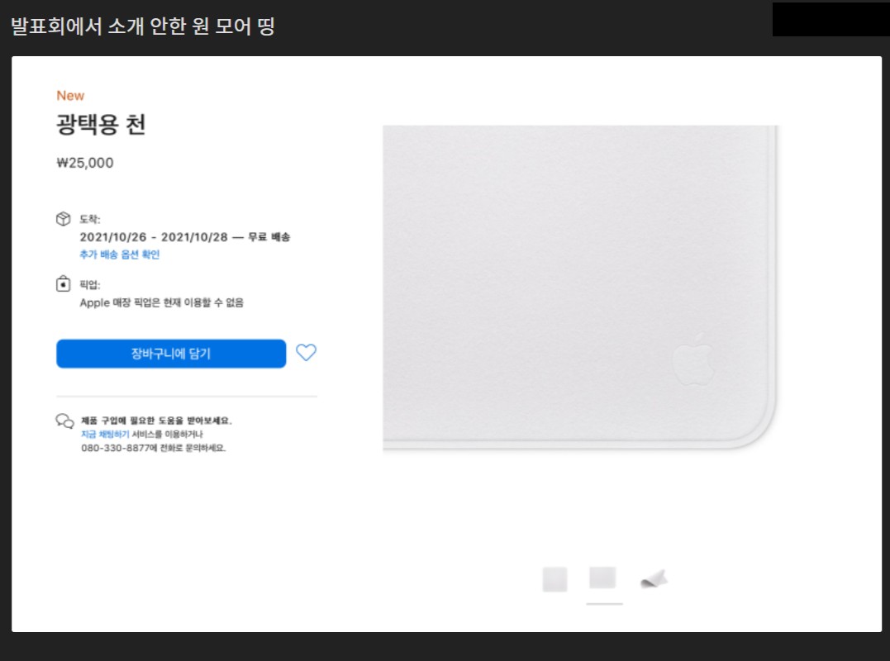
Task: Show the folded cloth thumbnail view
Action: [x=654, y=579]
